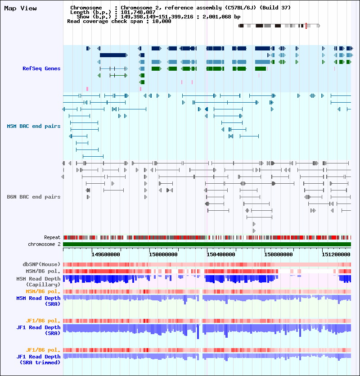Viewport: 360px width, 376px height.
Task: Select the gray B6N BAC end pairs label
Action: tap(34, 197)
